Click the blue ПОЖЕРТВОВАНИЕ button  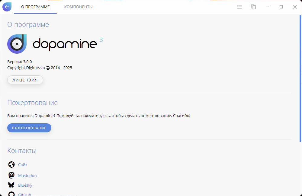29,128
